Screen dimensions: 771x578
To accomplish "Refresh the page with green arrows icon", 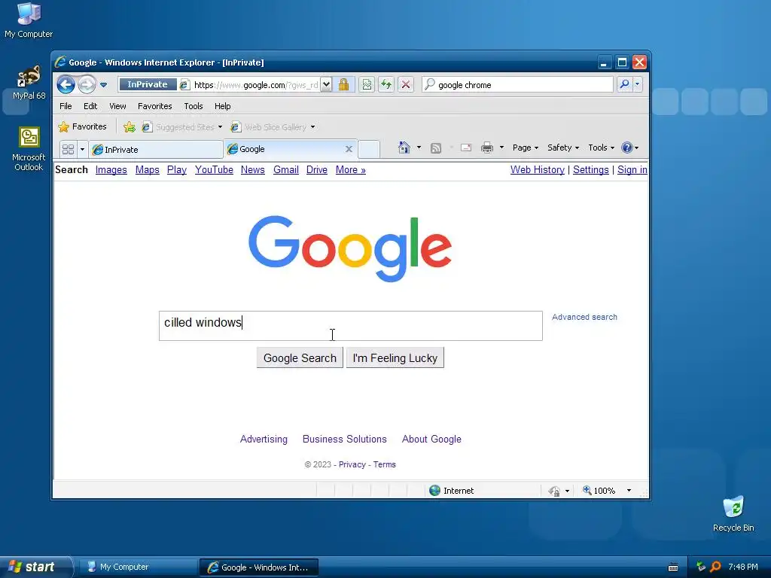I will [x=386, y=84].
